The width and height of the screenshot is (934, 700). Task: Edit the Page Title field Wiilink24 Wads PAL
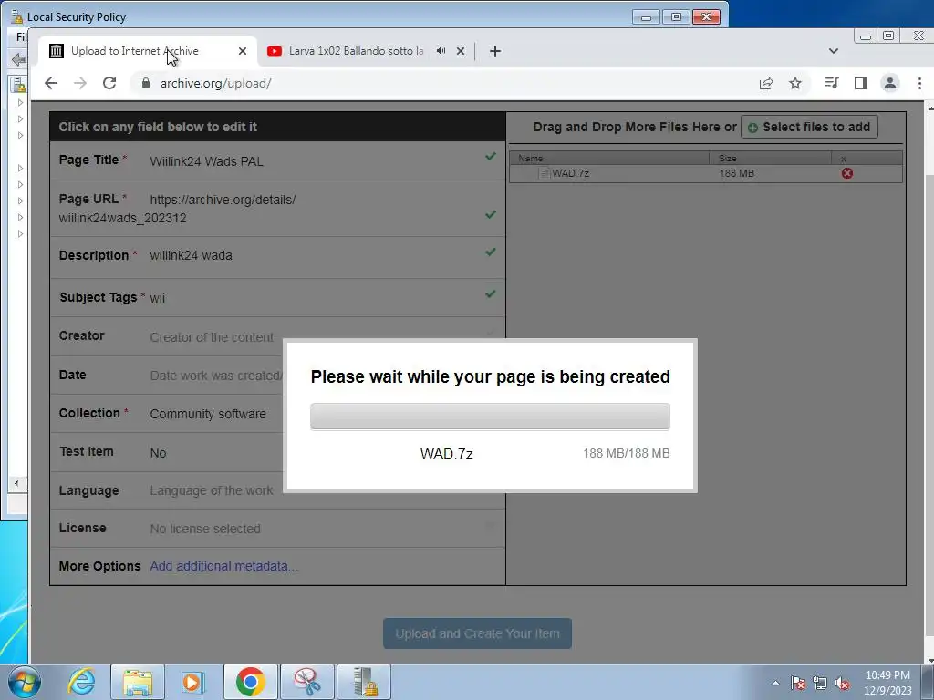207,161
